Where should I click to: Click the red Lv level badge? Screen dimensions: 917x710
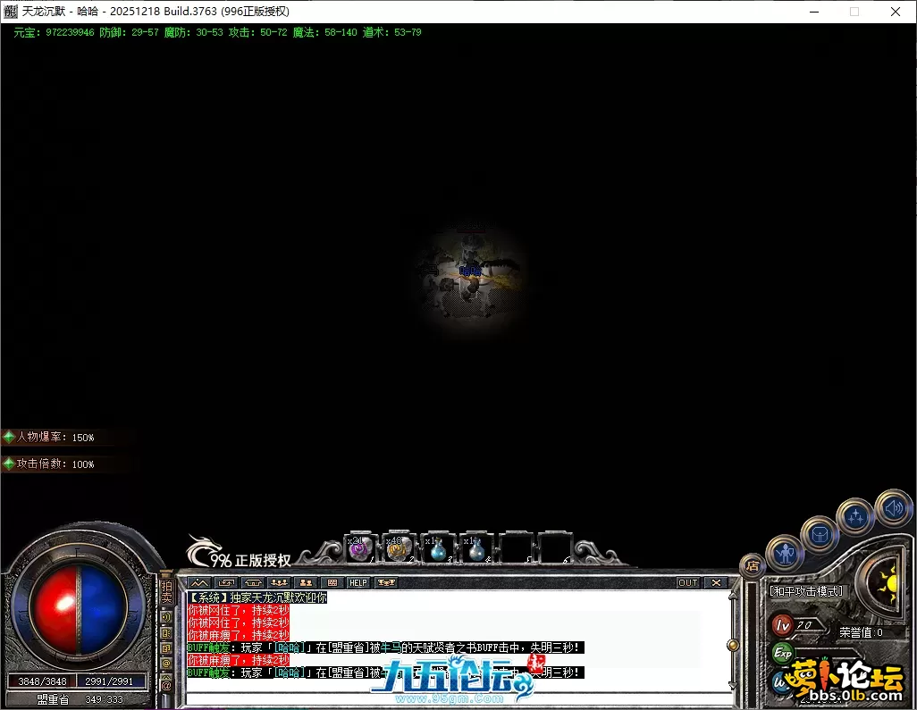(x=782, y=625)
